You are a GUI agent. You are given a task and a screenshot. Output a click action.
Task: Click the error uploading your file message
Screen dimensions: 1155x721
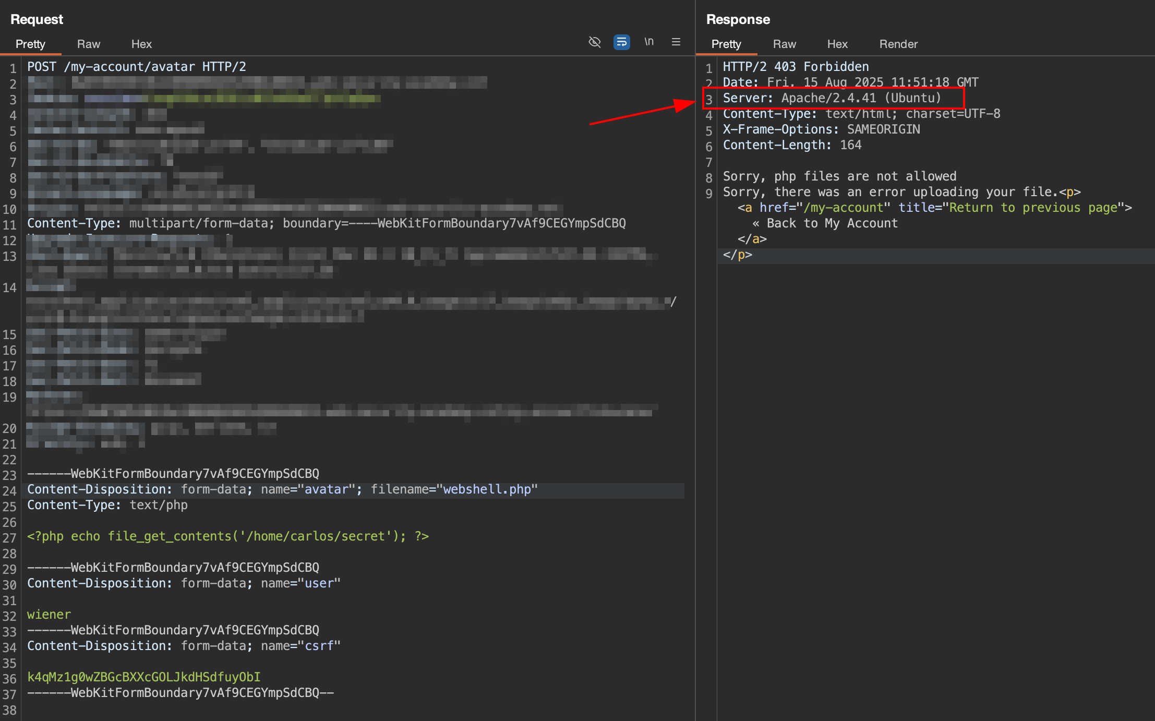tap(891, 192)
